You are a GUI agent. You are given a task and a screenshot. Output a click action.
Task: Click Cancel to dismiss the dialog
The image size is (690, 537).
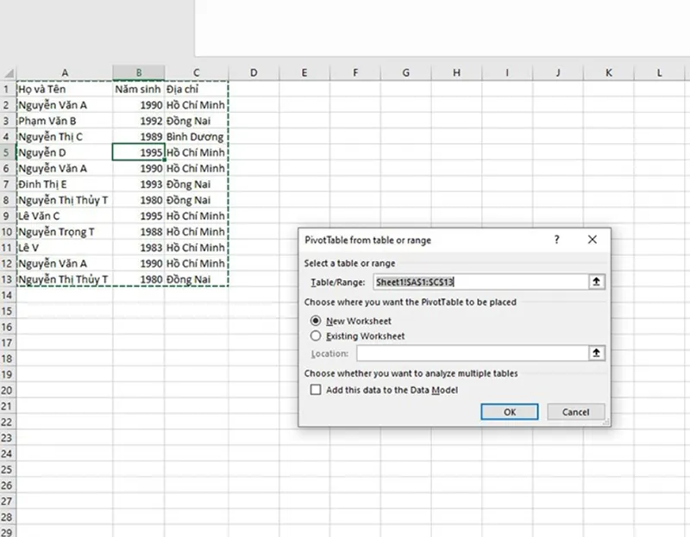pos(575,412)
